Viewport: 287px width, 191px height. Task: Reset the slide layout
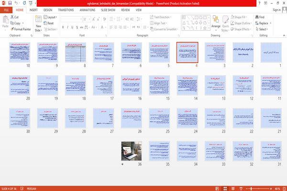click(49, 23)
